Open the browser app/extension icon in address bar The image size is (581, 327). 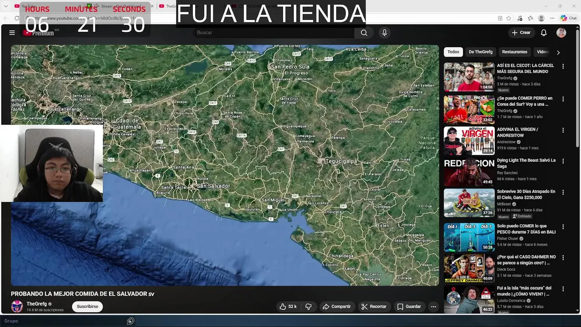tap(500, 18)
